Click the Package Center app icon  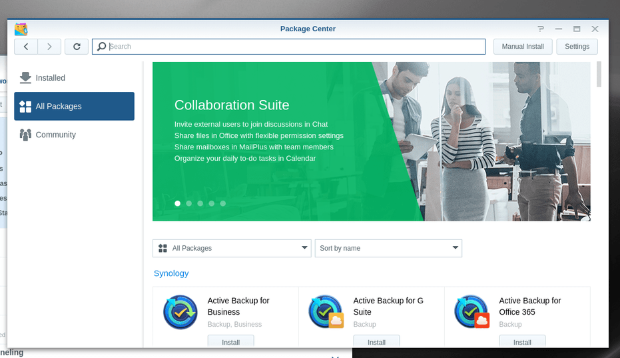21,29
